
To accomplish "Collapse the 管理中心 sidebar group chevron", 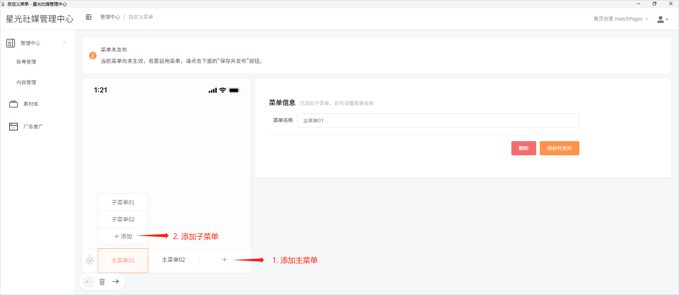I will click(x=64, y=43).
